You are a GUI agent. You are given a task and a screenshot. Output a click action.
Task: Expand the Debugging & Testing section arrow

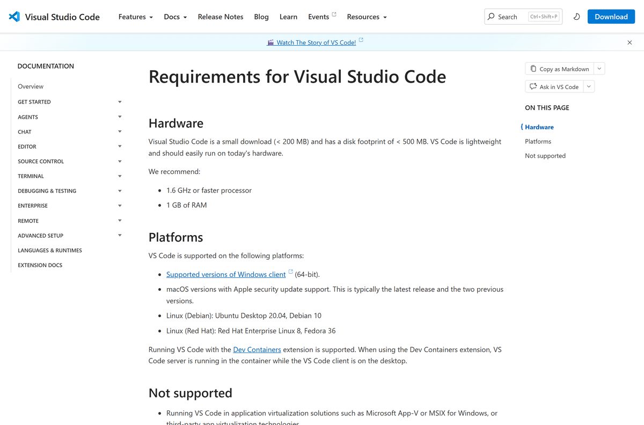120,190
